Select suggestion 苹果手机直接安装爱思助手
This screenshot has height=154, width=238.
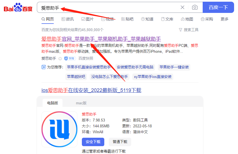point(89,67)
